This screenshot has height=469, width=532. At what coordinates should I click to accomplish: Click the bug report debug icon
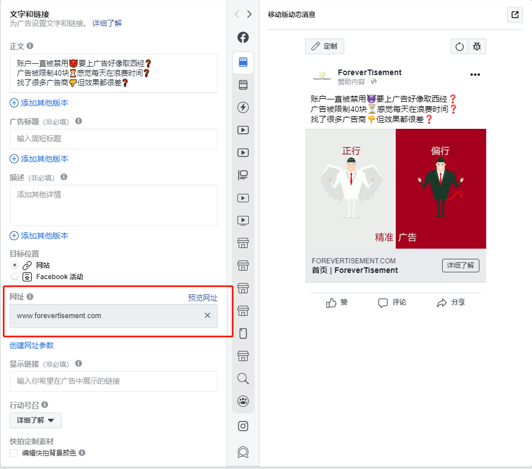(x=477, y=46)
